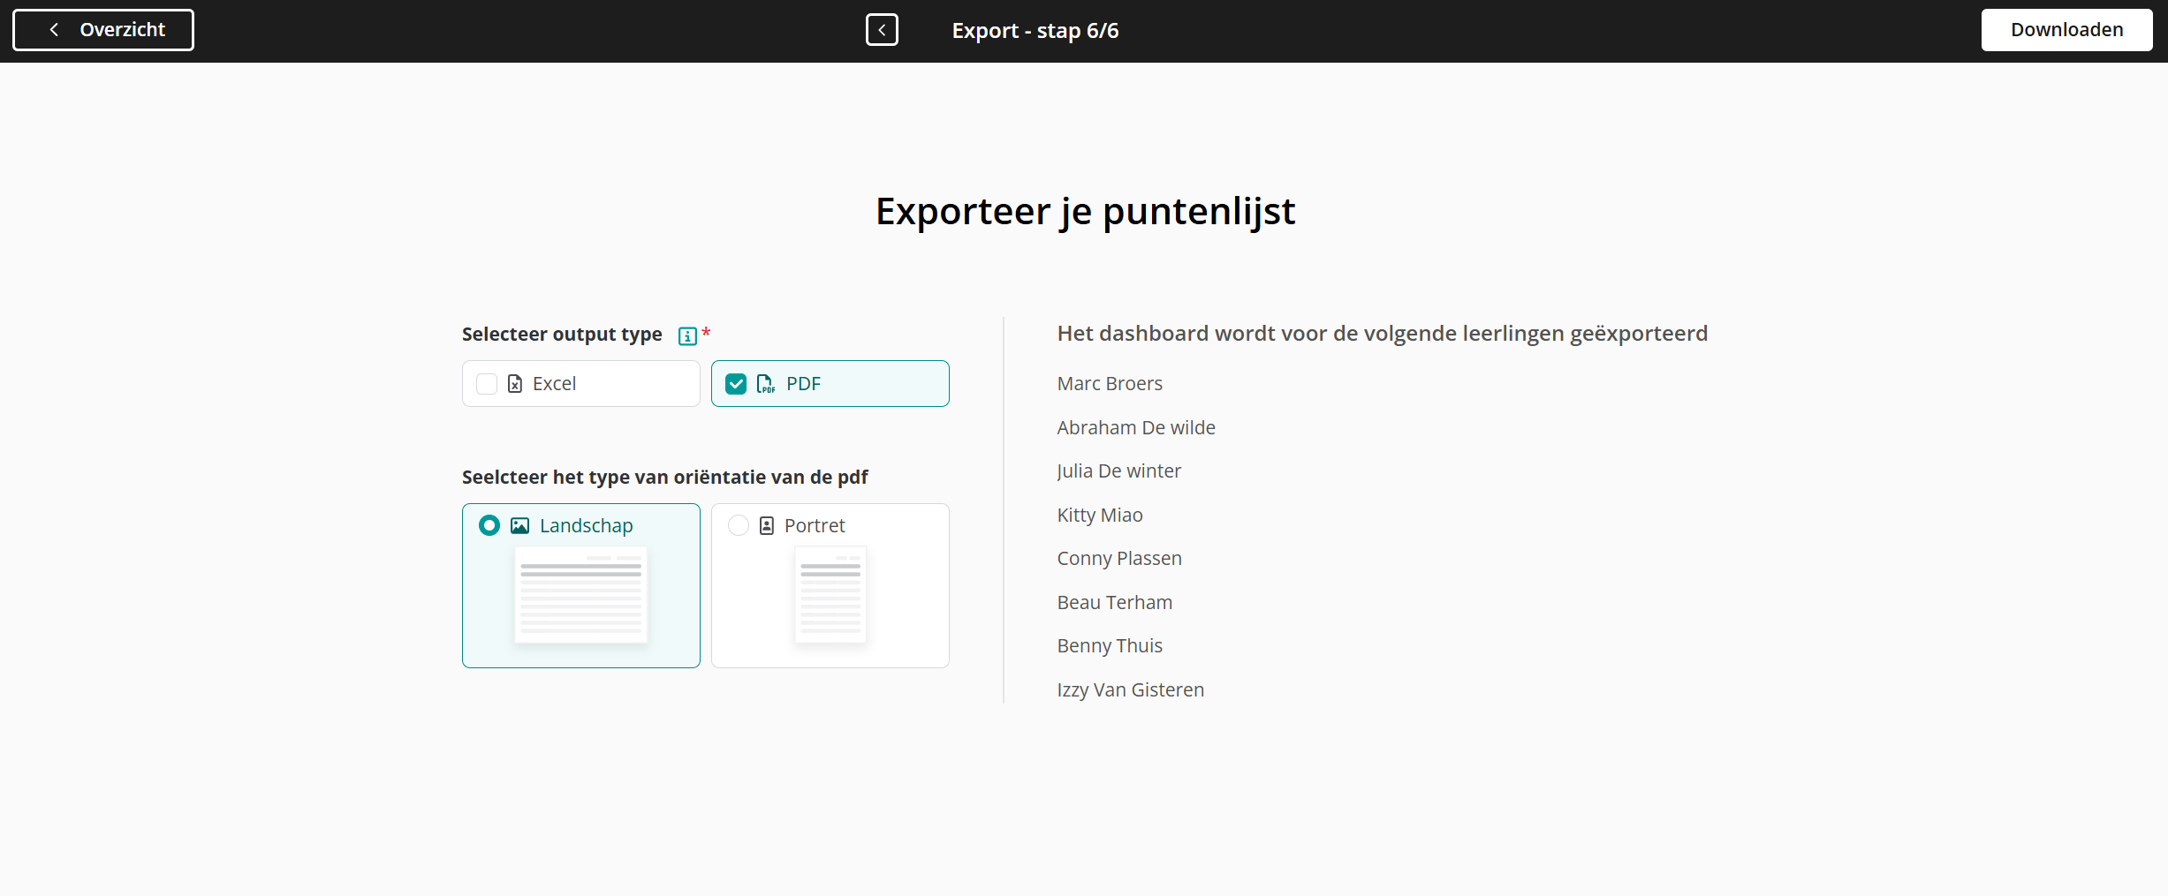Viewport: 2168px width, 896px height.
Task: Click student name Marc Broers
Action: coord(1110,384)
